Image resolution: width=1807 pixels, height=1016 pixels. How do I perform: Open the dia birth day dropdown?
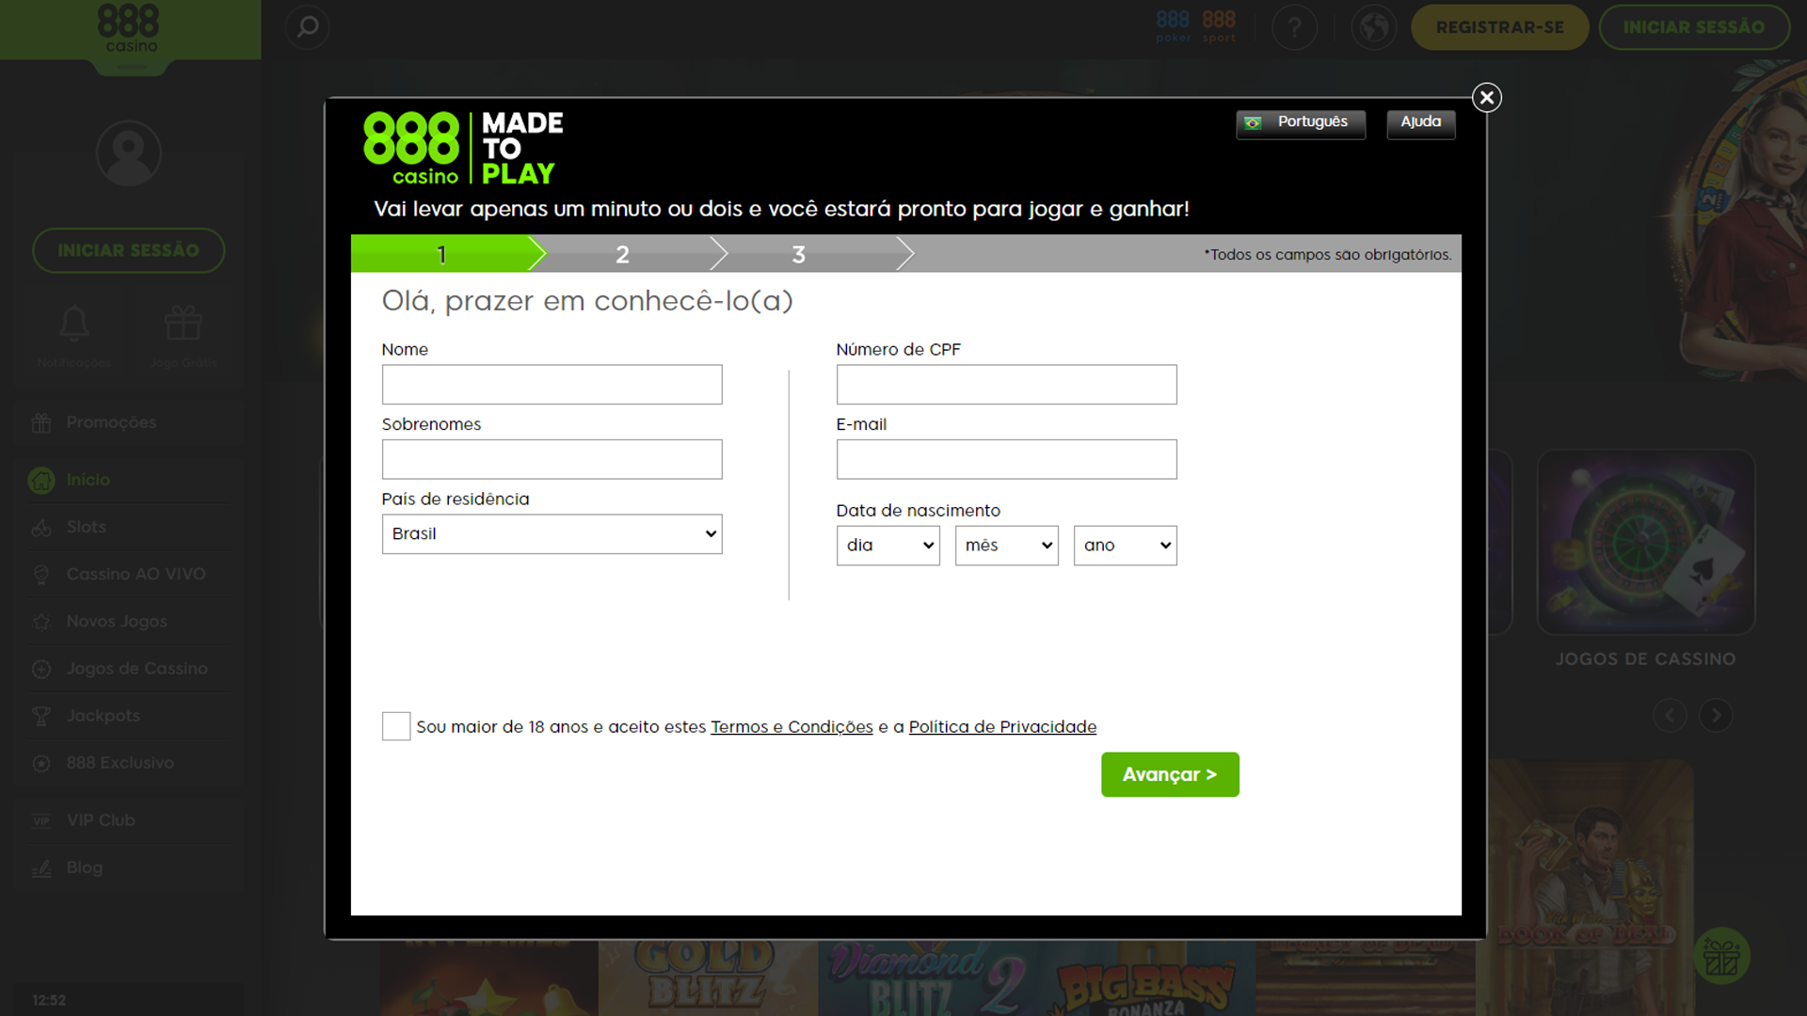pyautogui.click(x=888, y=546)
